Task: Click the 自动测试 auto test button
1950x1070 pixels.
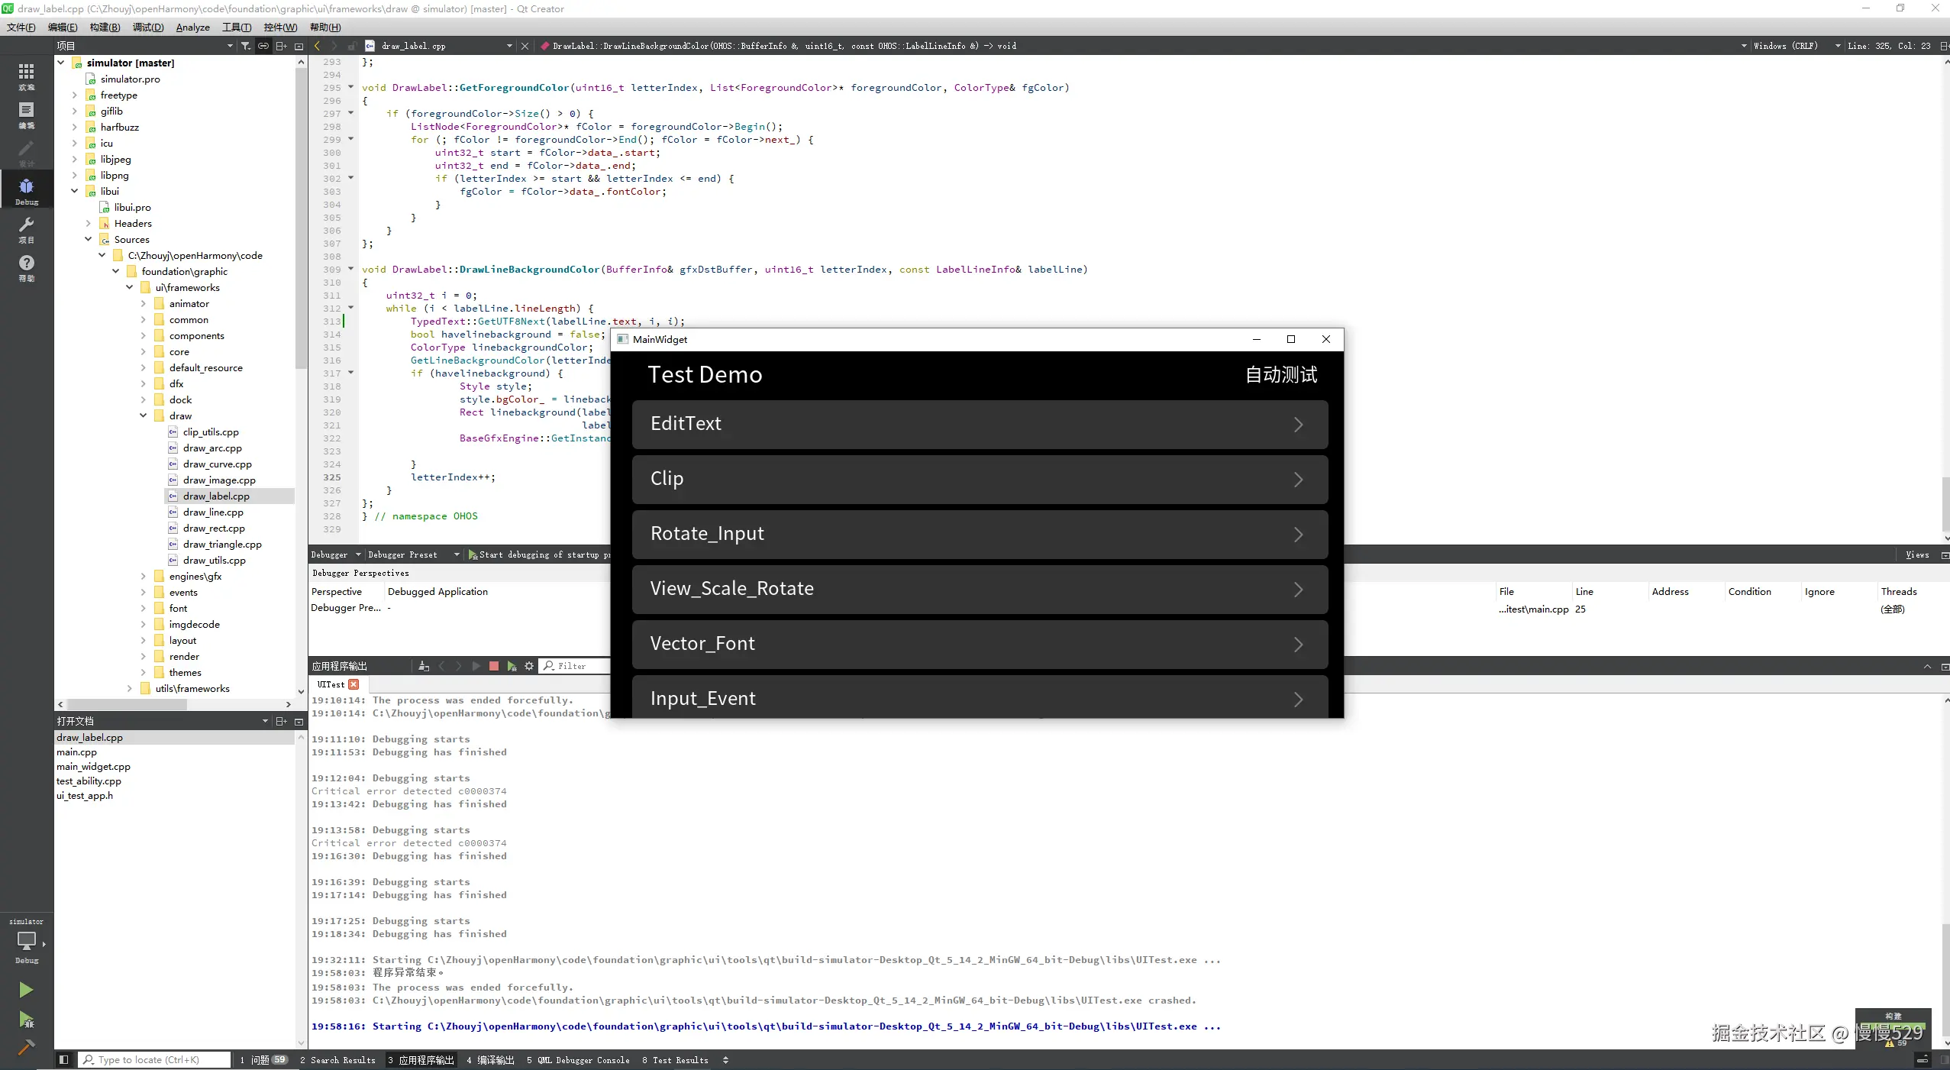Action: [x=1280, y=374]
